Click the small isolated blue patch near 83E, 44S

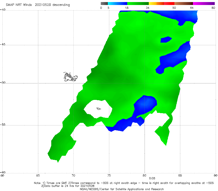point(166,40)
